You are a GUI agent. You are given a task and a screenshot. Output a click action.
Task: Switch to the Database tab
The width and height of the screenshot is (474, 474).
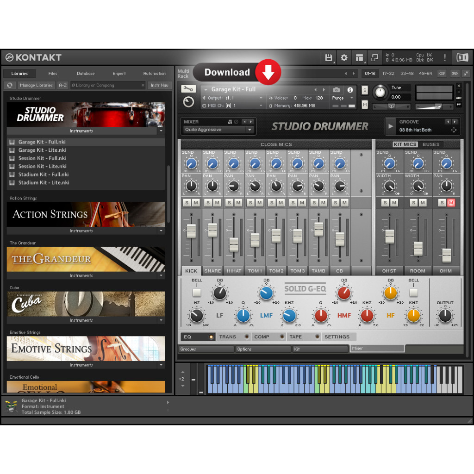click(86, 74)
